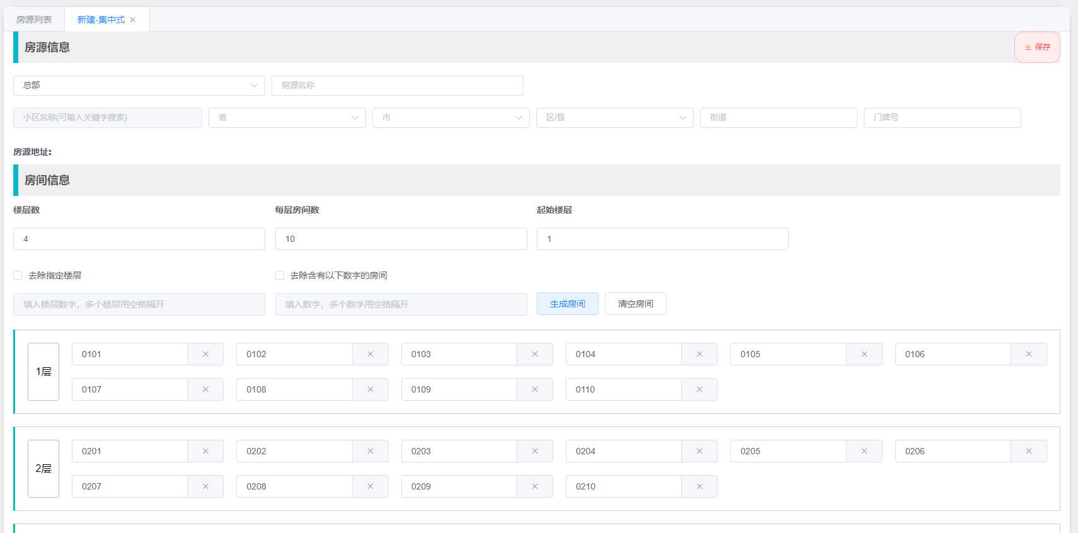The image size is (1078, 533).
Task: Click the 楼层数 field showing 4
Action: 139,239
